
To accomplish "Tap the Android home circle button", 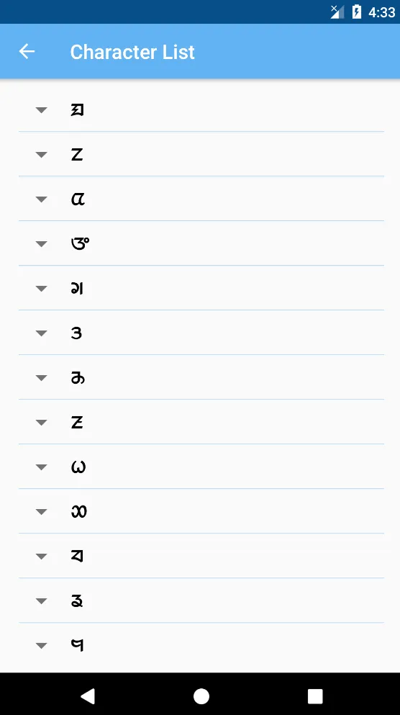I will pyautogui.click(x=201, y=696).
